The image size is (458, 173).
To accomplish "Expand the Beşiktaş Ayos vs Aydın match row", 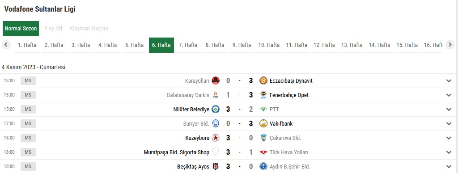I will 449,167.
